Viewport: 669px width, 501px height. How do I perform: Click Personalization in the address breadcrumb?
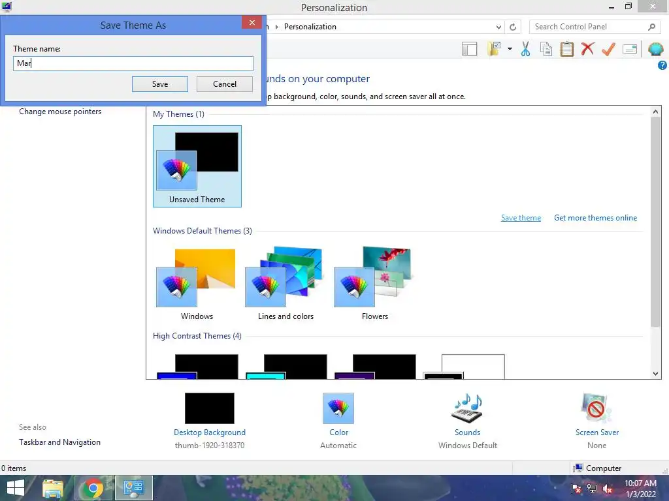tap(310, 27)
